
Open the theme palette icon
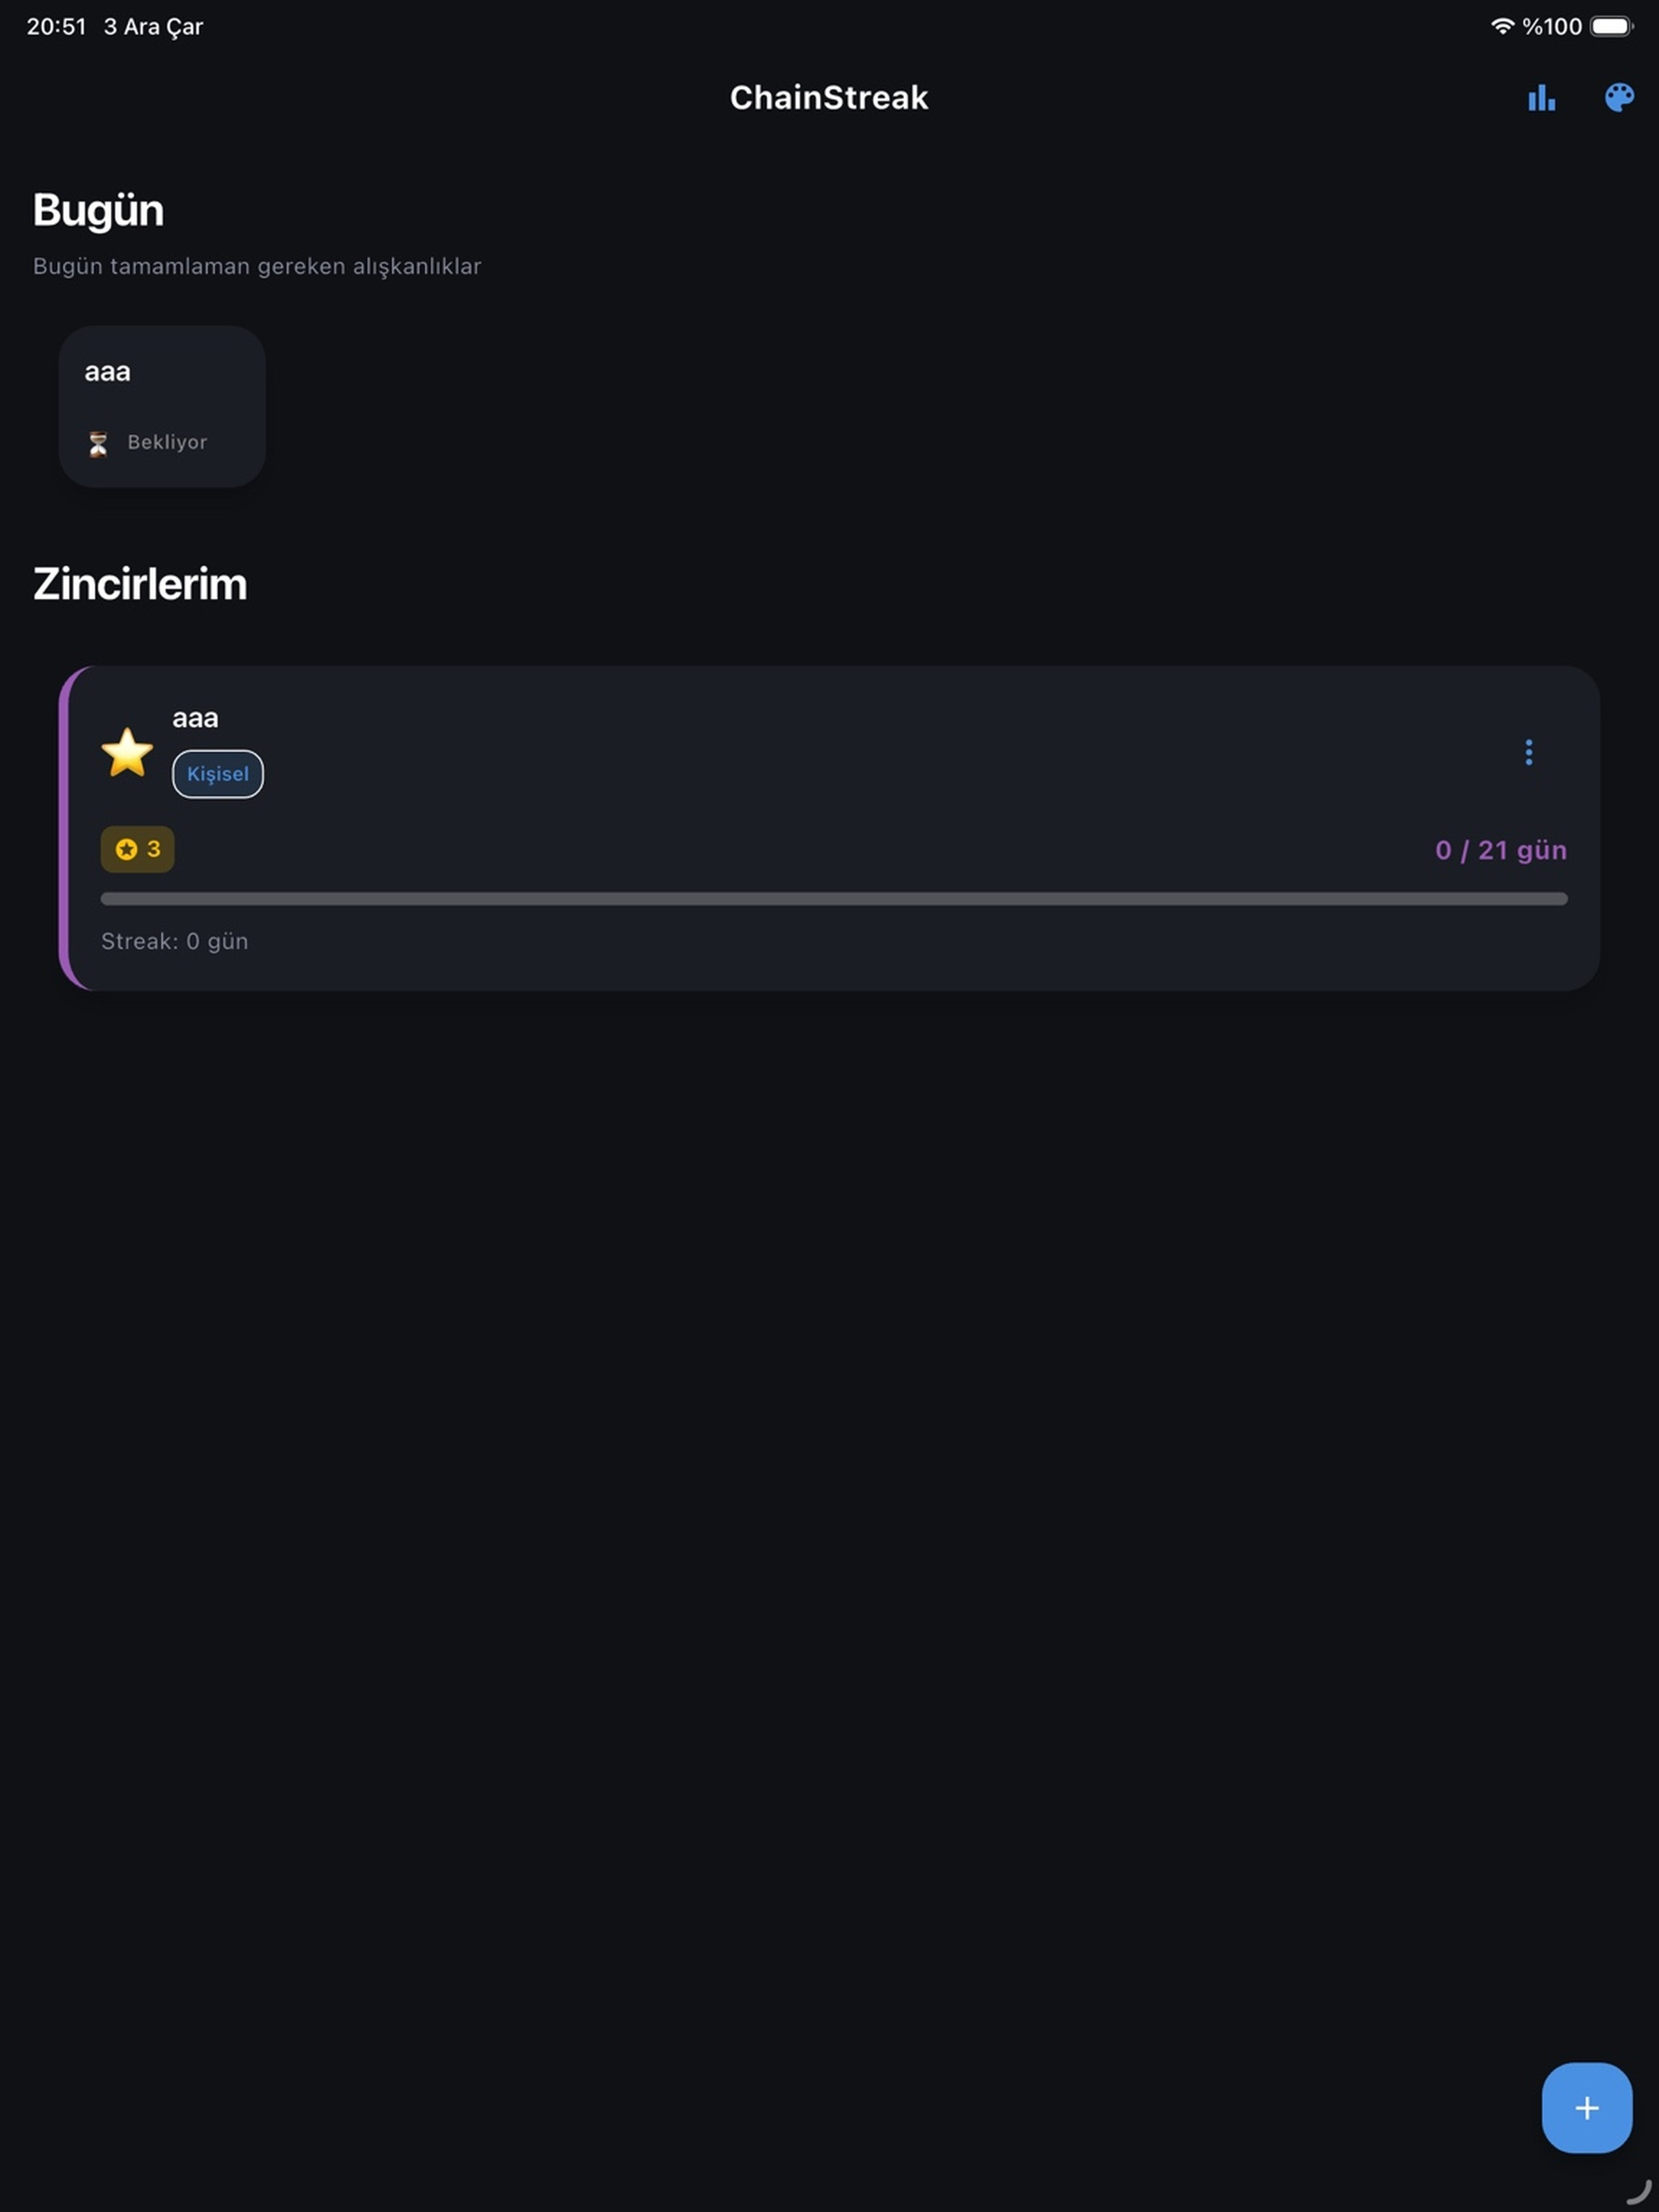coord(1619,97)
